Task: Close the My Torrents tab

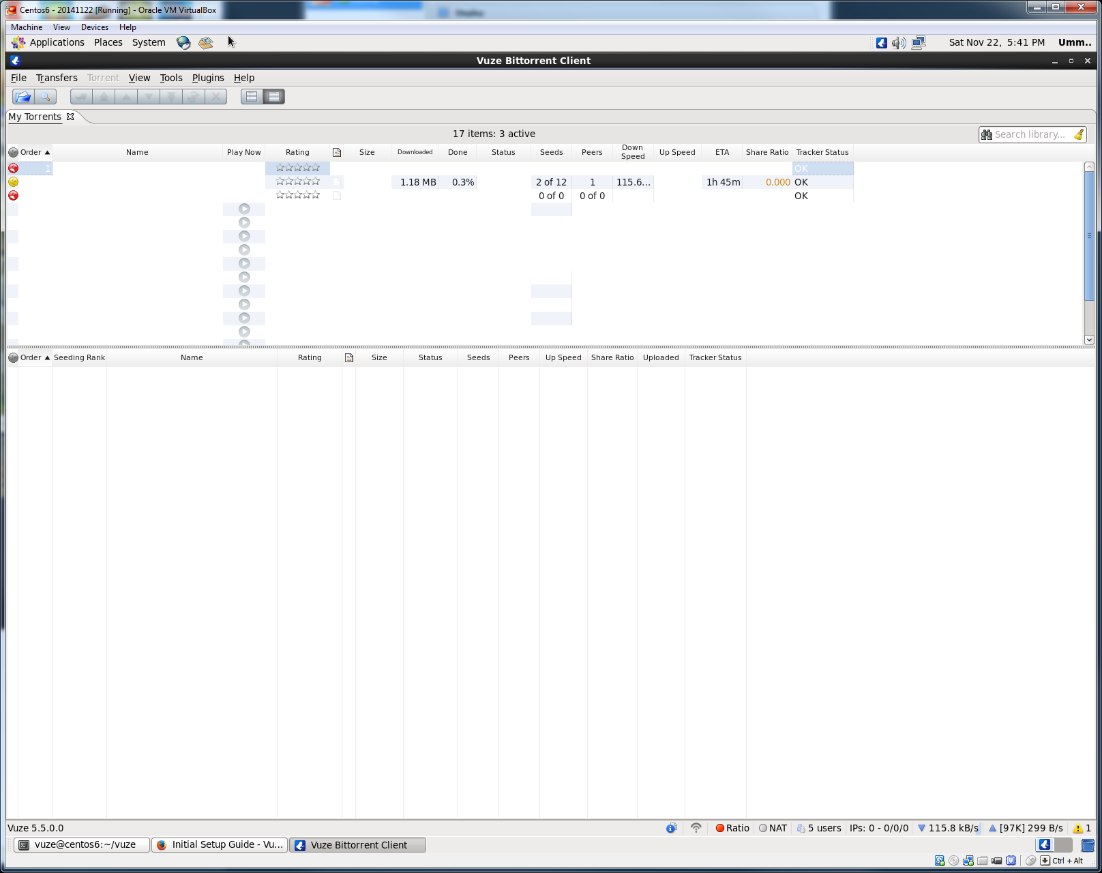Action: [70, 117]
